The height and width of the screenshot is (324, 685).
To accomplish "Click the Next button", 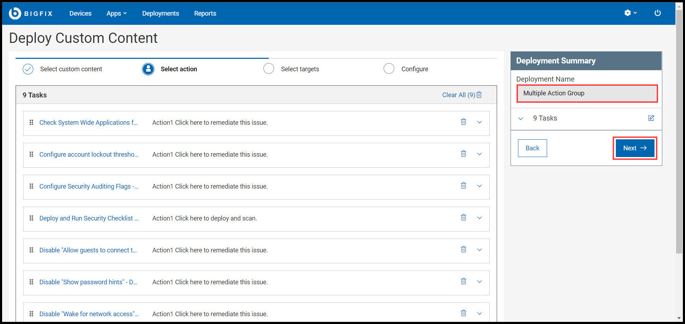I will coord(635,148).
